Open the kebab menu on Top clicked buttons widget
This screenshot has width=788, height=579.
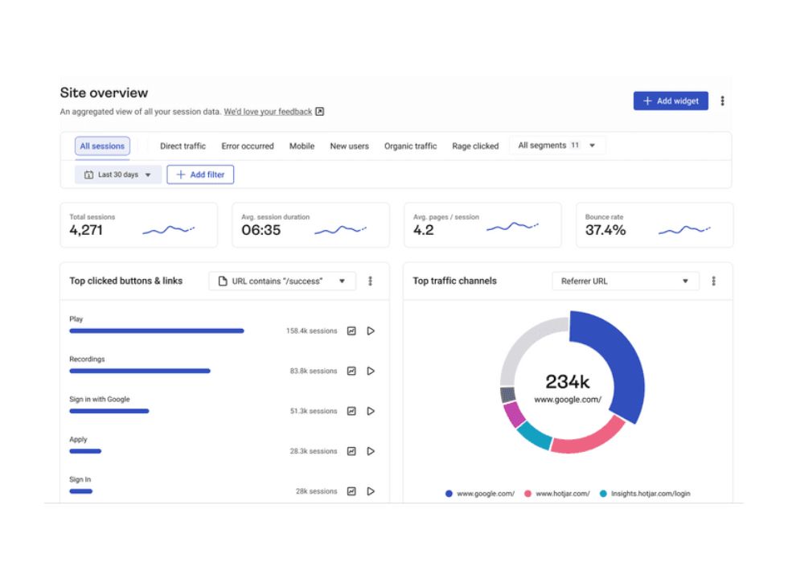click(x=370, y=281)
